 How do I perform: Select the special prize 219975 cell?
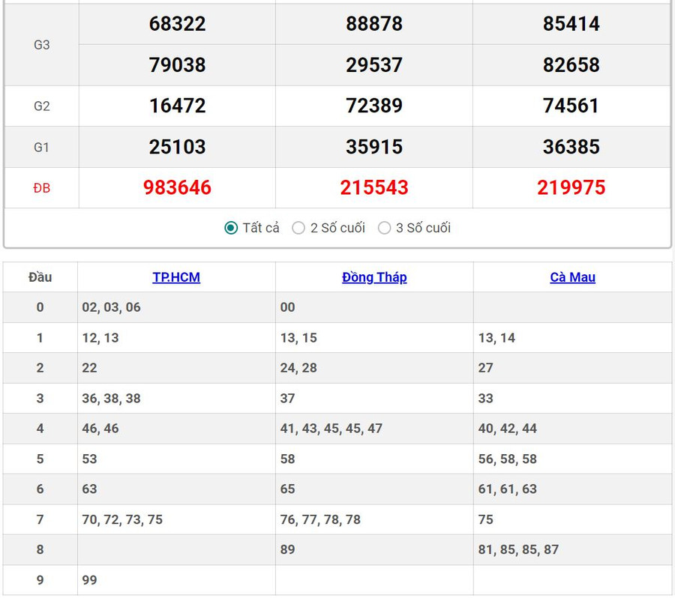tap(571, 187)
